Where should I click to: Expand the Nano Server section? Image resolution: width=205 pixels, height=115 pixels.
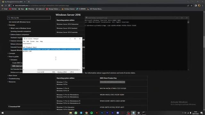tap(8, 75)
